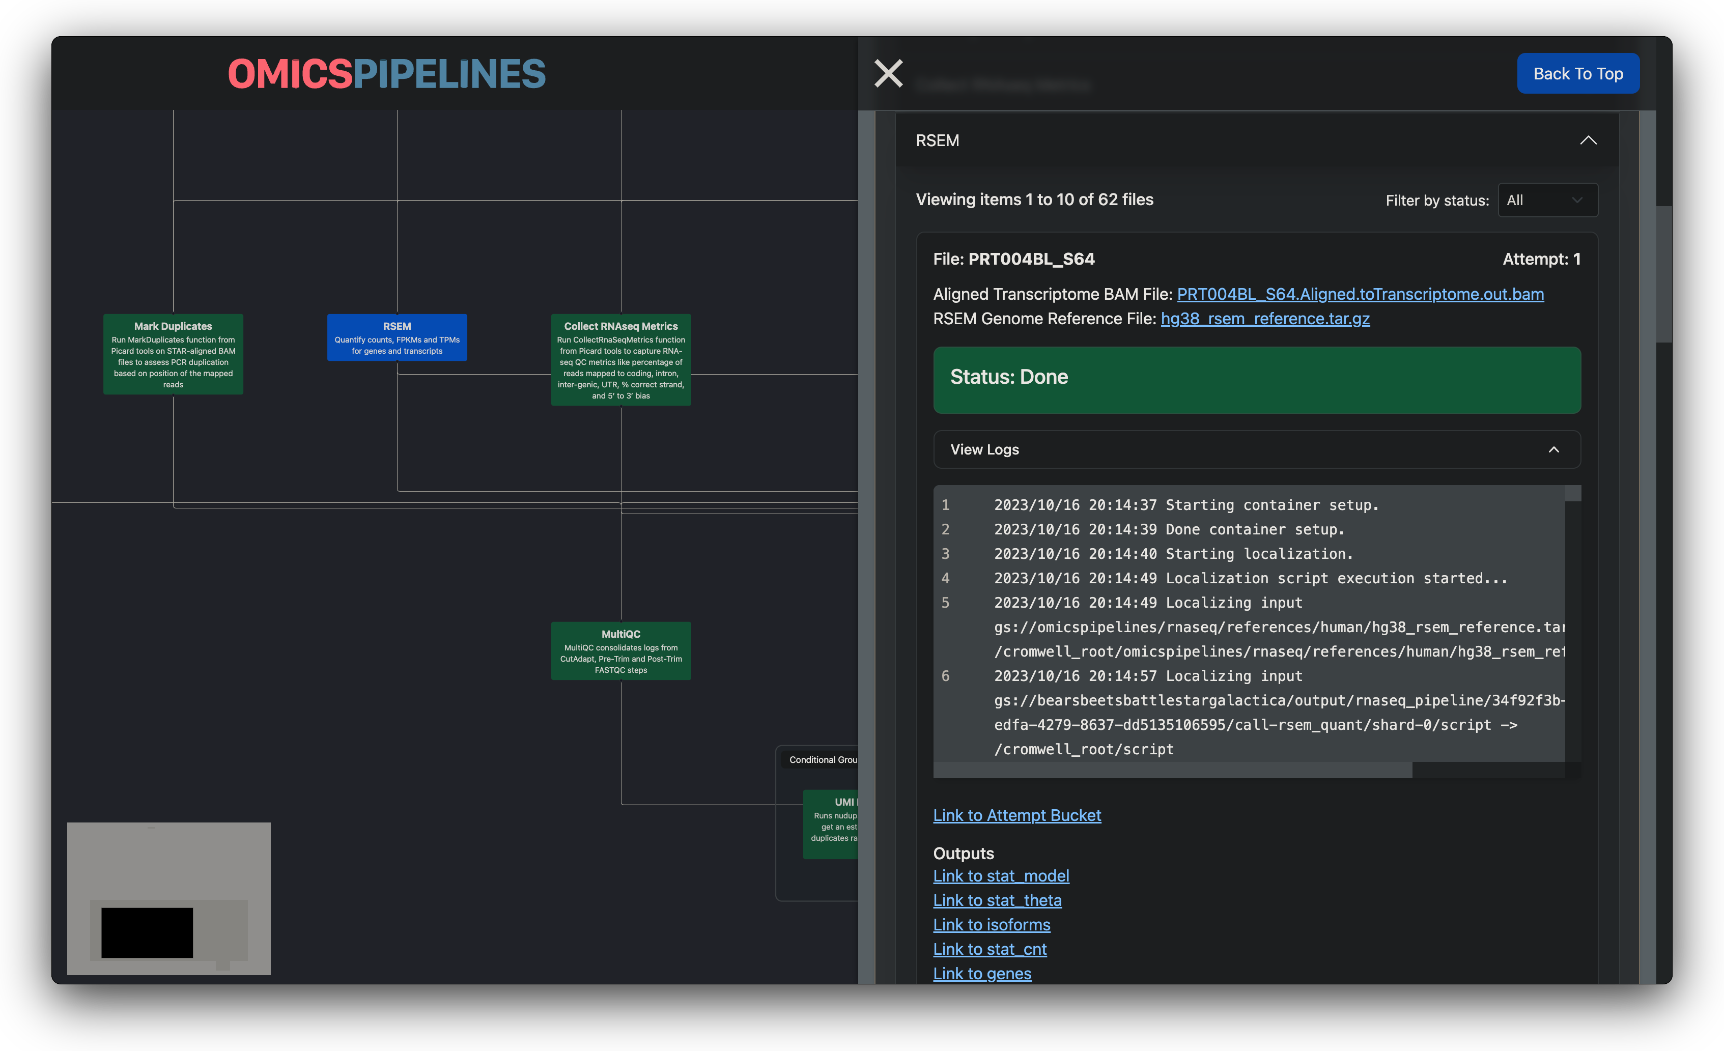The image size is (1724, 1051).
Task: Click the 'View Logs' label text
Action: pos(984,449)
